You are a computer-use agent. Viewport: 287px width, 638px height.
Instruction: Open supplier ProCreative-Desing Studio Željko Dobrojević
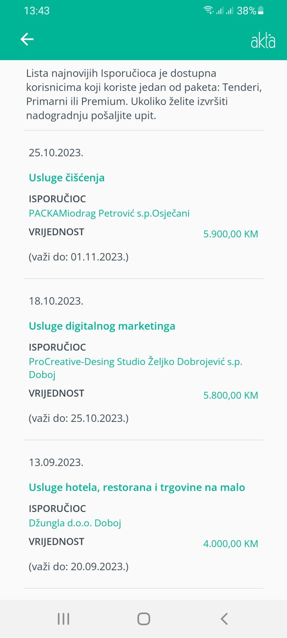(x=136, y=362)
